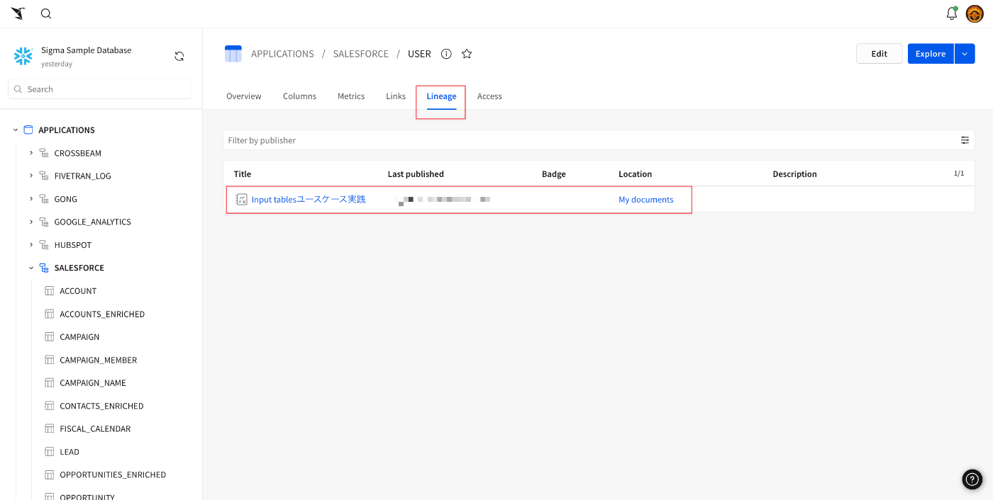This screenshot has width=993, height=500.
Task: Click the Badge column header
Action: pyautogui.click(x=554, y=174)
